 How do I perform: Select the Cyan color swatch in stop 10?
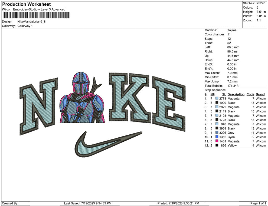[217, 137]
